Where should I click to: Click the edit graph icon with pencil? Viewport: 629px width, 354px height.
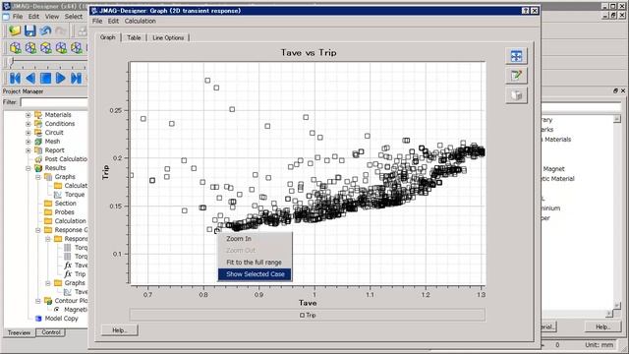516,76
